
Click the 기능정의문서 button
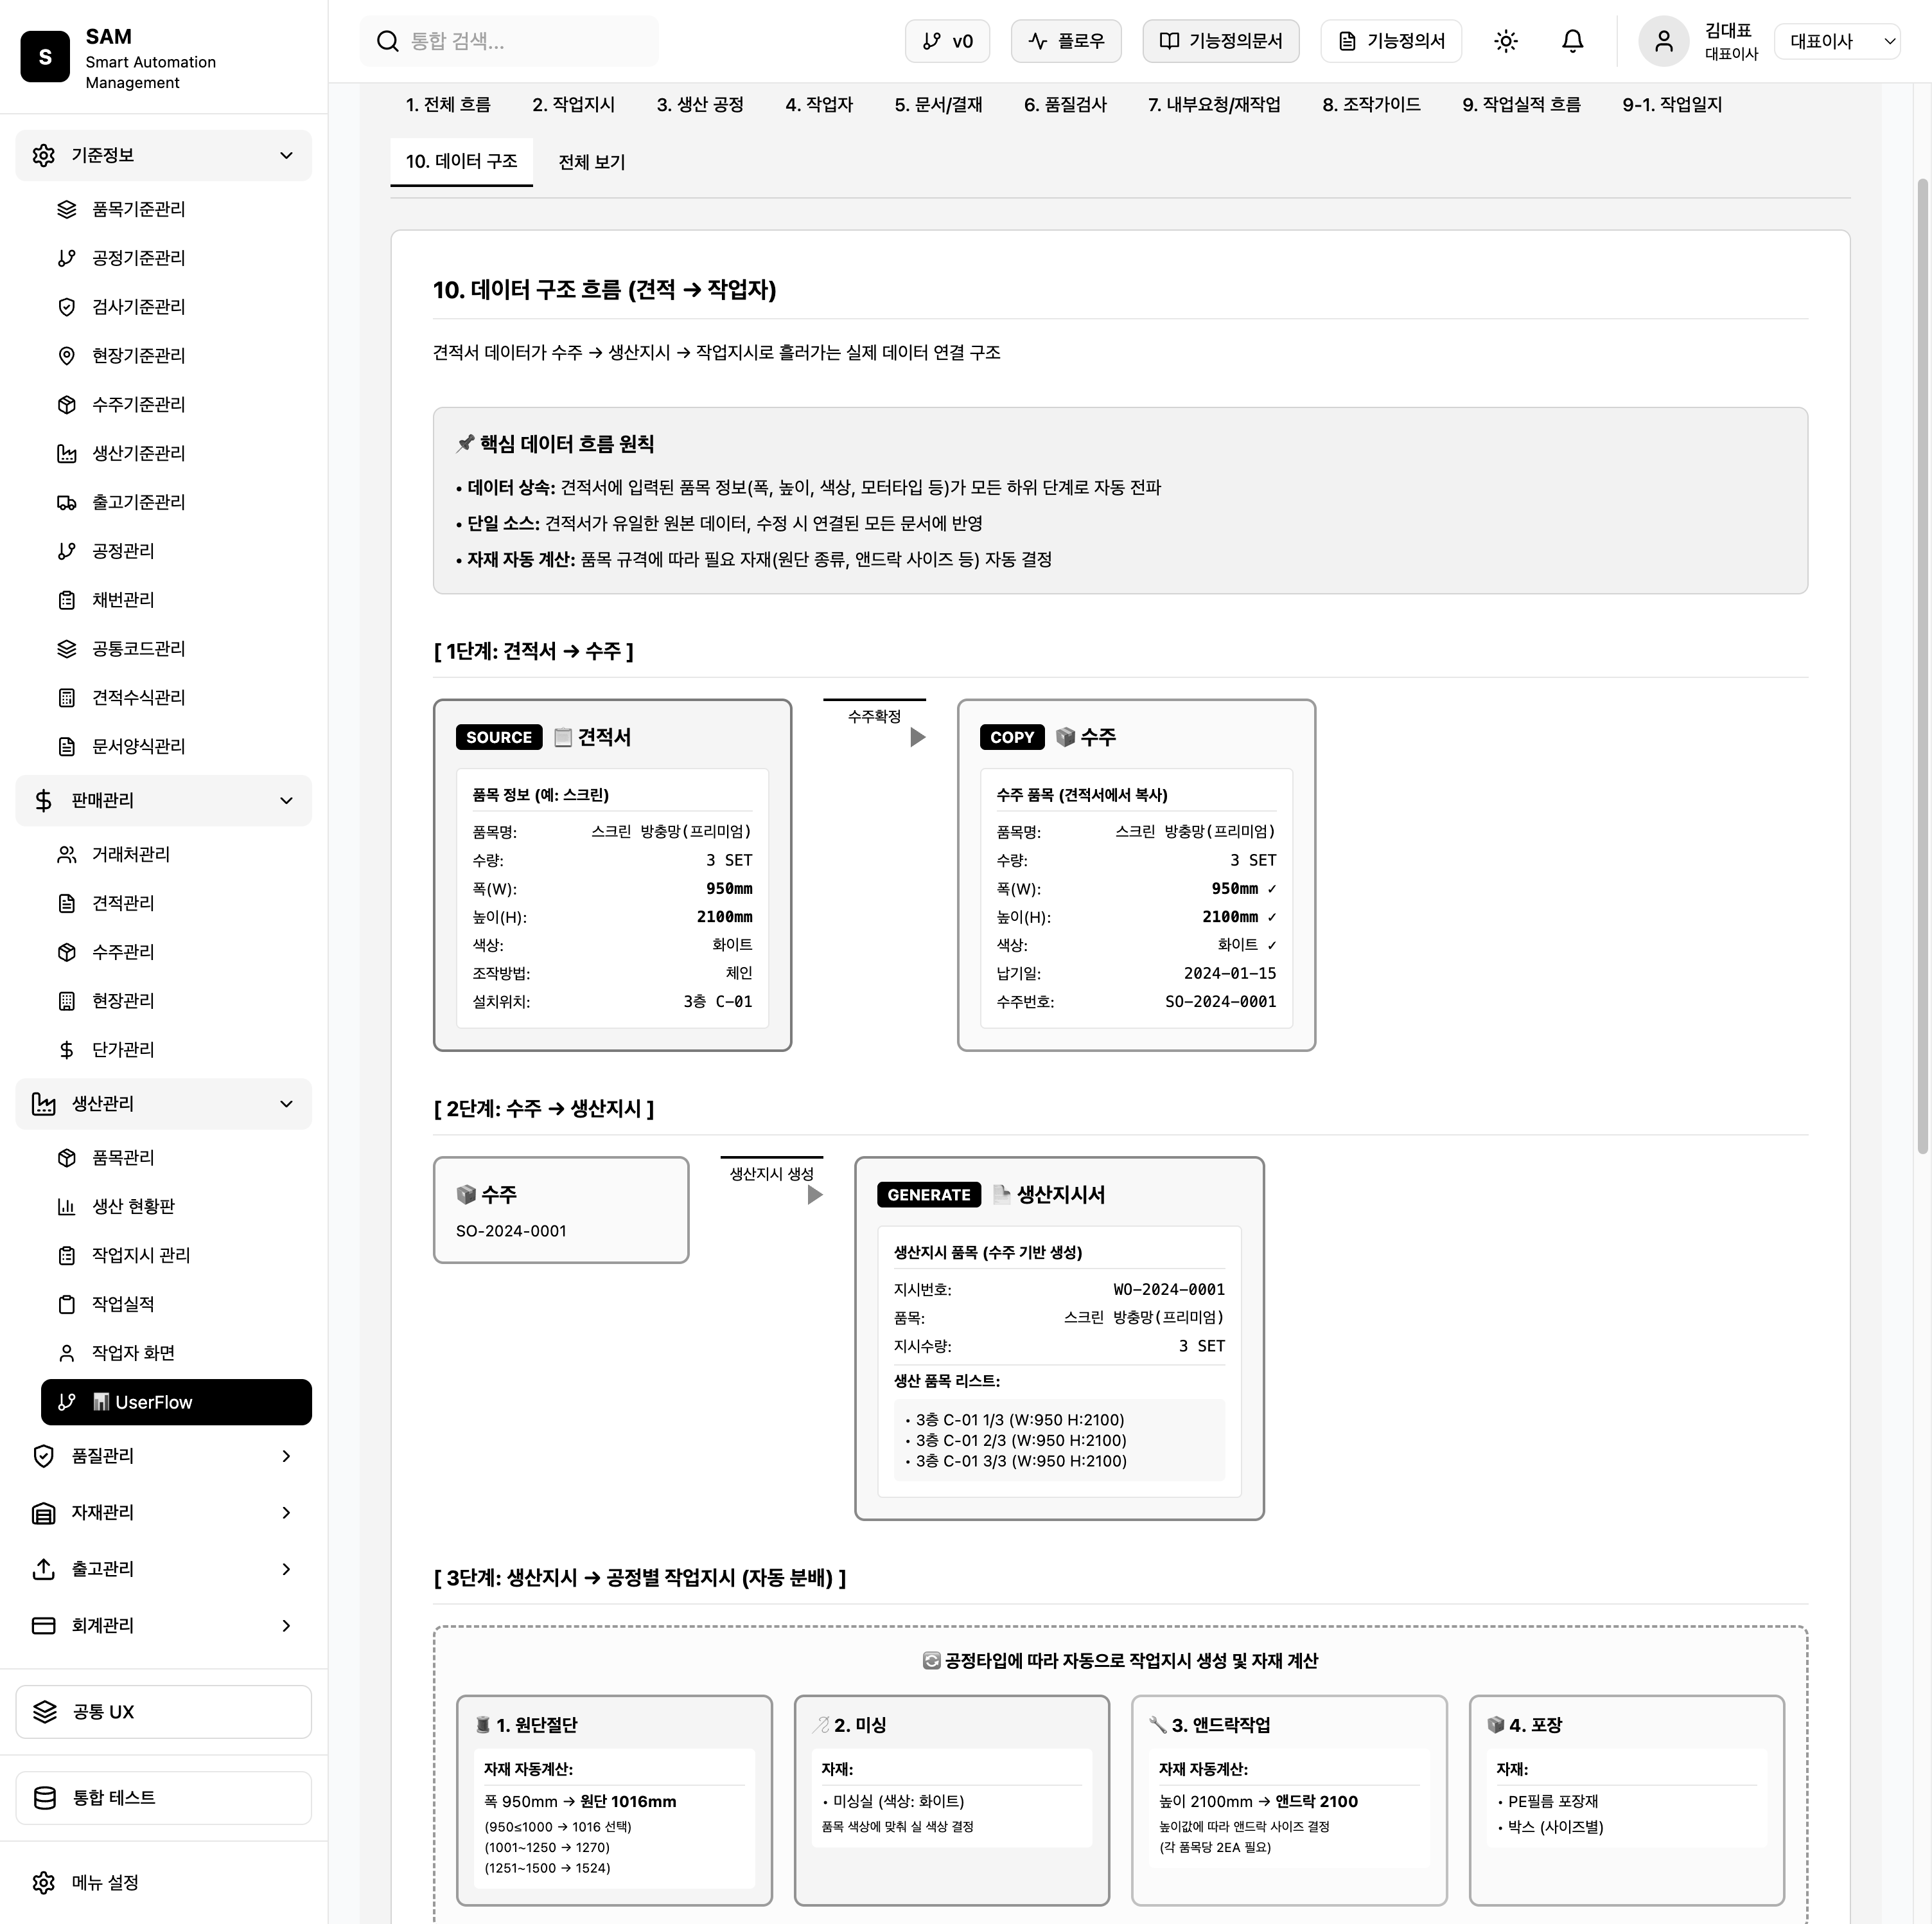1220,41
